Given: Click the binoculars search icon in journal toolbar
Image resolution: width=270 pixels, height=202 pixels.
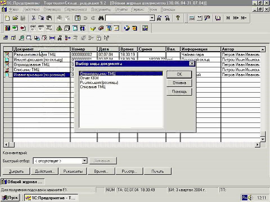Looking at the screenshot, I should (x=60, y=38).
